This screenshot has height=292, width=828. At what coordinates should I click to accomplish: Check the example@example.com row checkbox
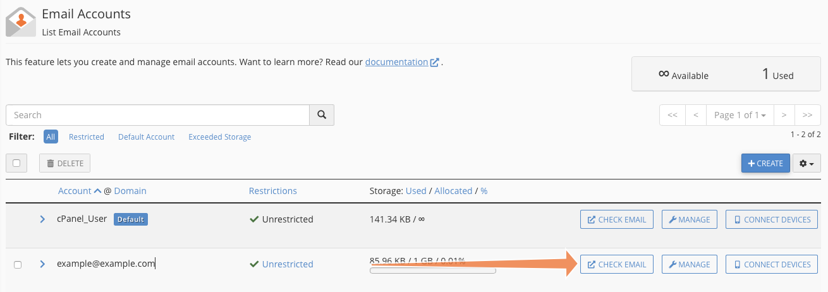[x=18, y=265]
